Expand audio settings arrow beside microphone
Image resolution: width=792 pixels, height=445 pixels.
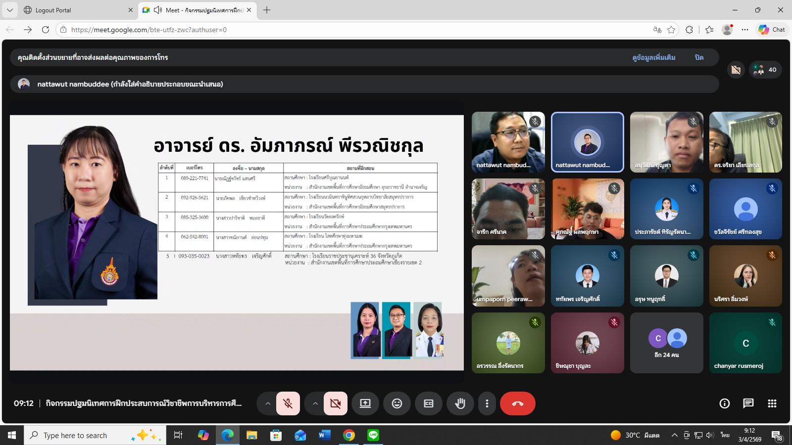coord(267,403)
